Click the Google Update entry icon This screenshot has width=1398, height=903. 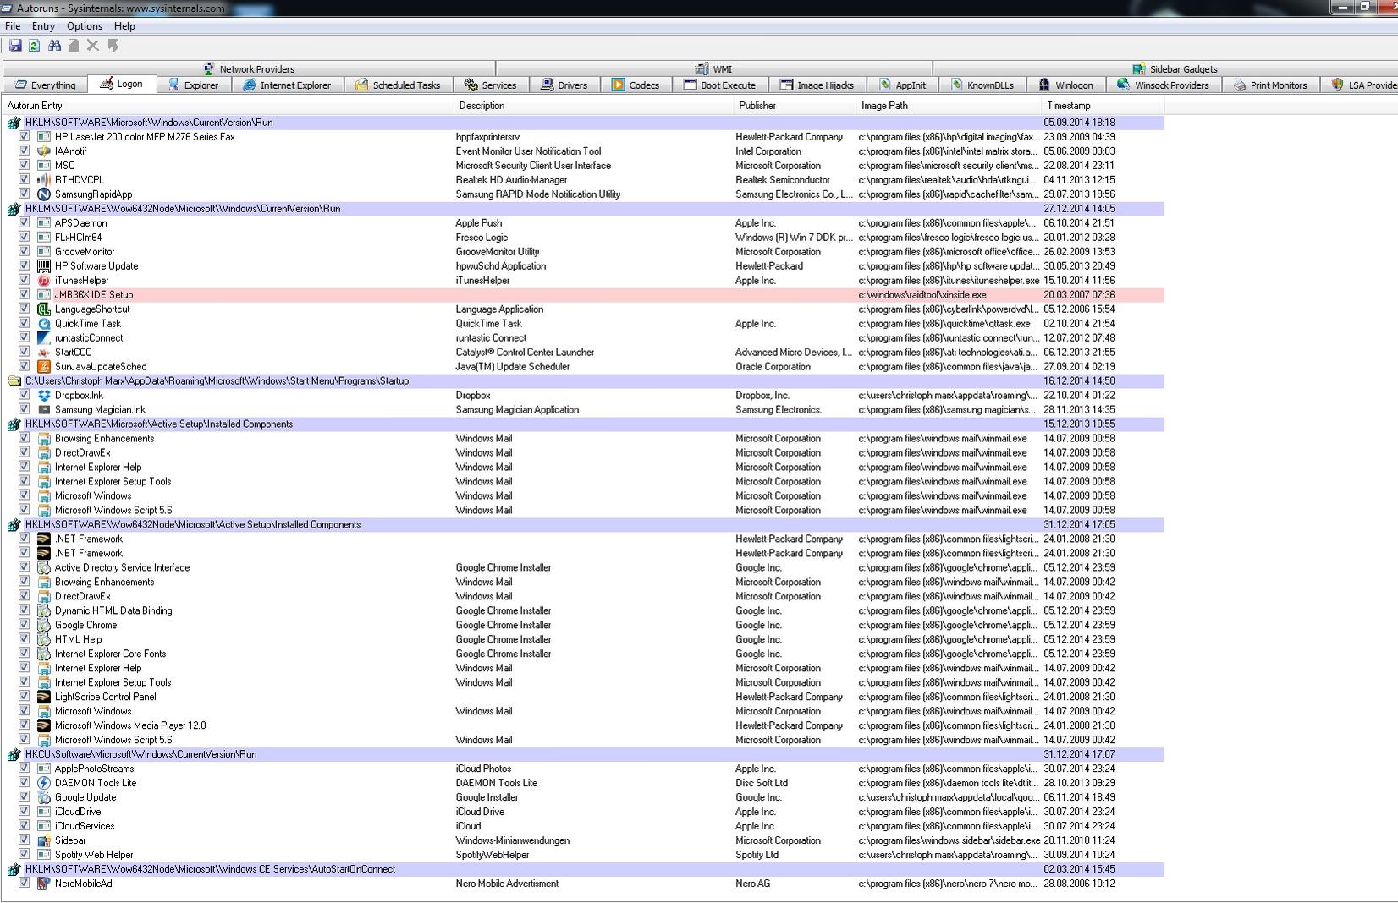[44, 798]
